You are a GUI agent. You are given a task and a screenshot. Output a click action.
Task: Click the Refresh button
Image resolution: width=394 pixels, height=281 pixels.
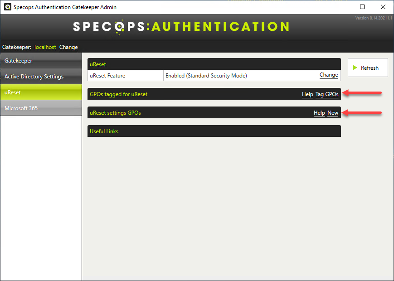click(x=368, y=68)
